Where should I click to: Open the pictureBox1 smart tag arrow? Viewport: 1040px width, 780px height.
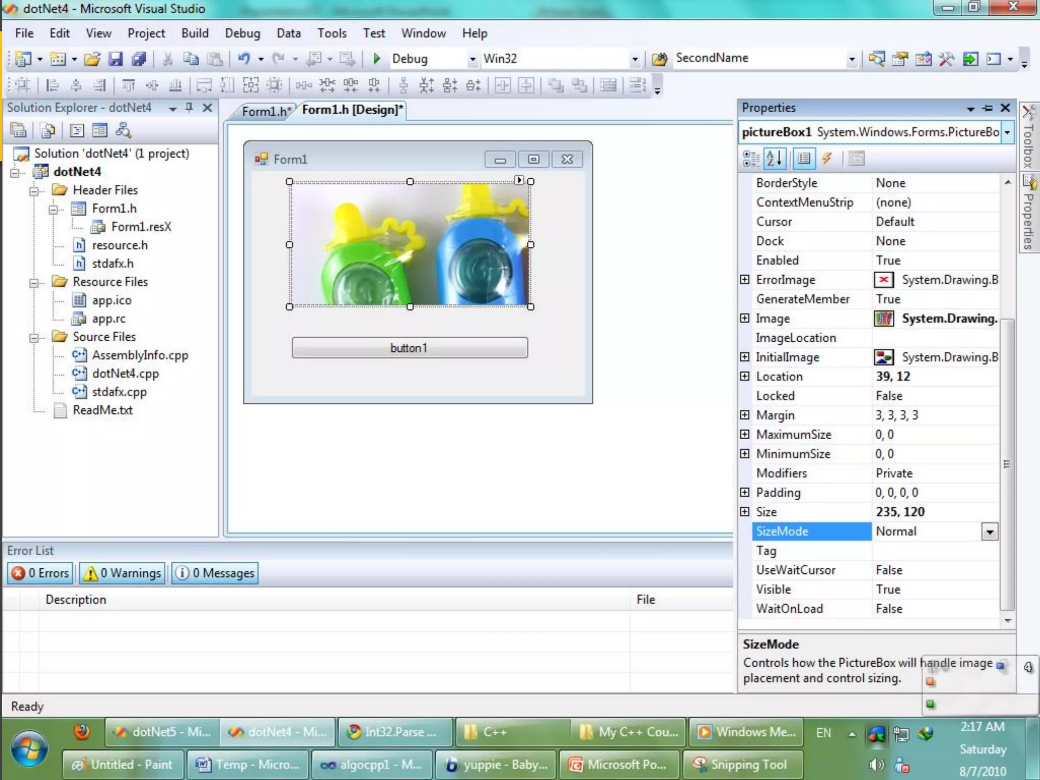(518, 180)
